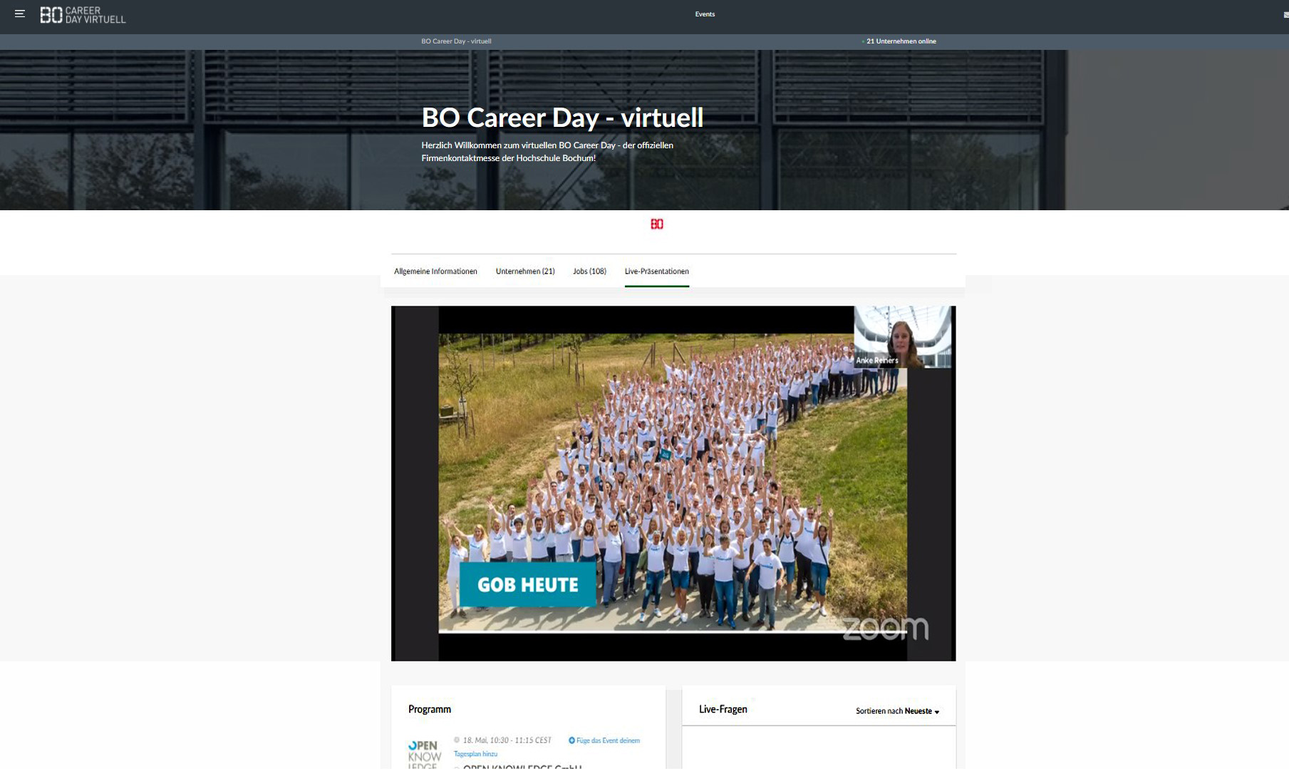Image resolution: width=1289 pixels, height=769 pixels.
Task: Click the BO Career Day Virtuell logo
Action: (x=83, y=15)
